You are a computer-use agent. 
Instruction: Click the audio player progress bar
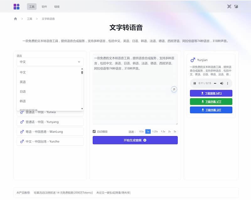click(215, 83)
